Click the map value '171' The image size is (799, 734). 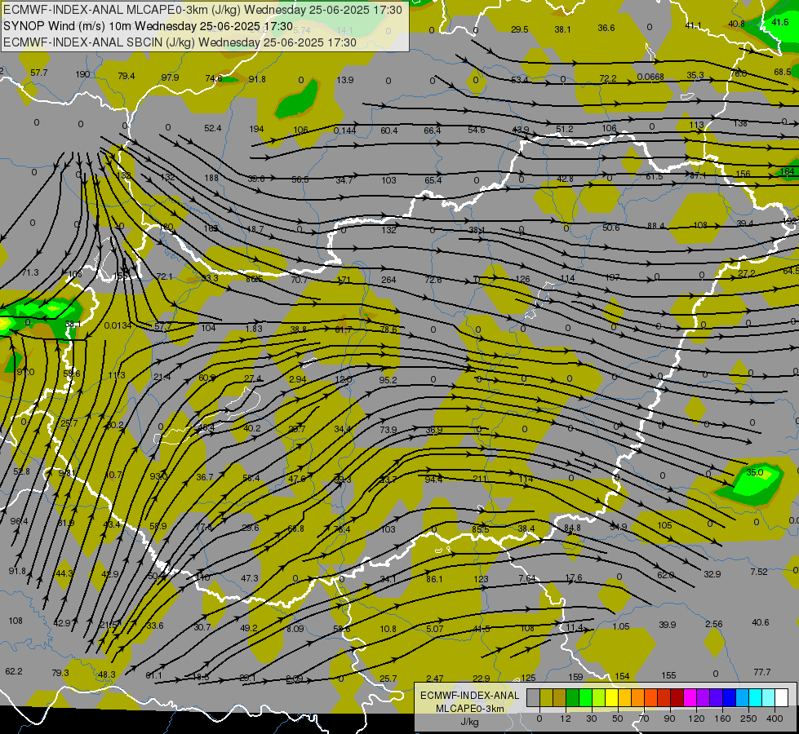click(x=344, y=280)
